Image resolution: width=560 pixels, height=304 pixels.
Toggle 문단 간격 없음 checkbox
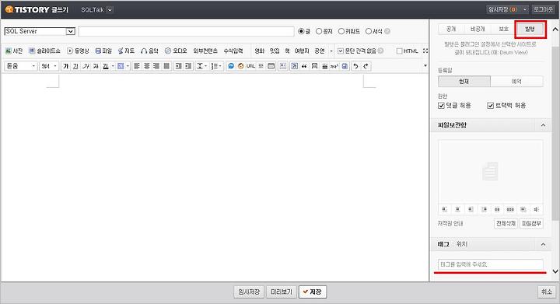[341, 51]
